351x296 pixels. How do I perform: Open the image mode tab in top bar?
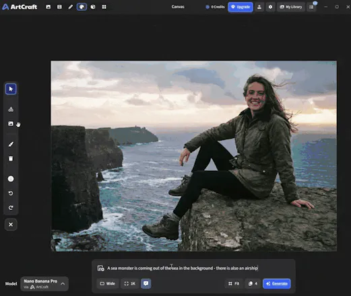pos(49,7)
